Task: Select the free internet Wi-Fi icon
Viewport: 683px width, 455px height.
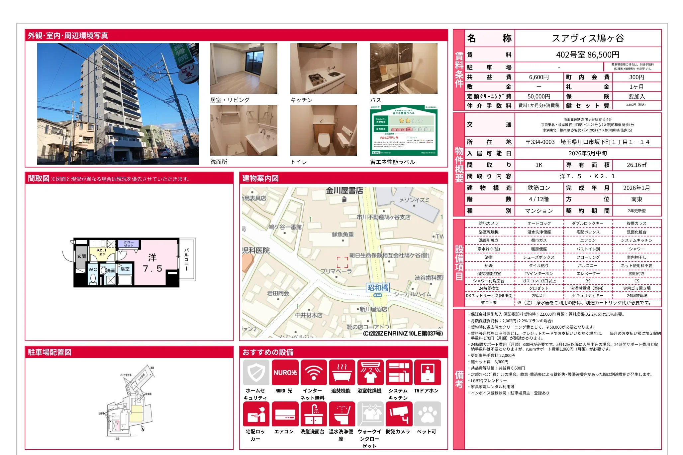Action: (x=313, y=372)
